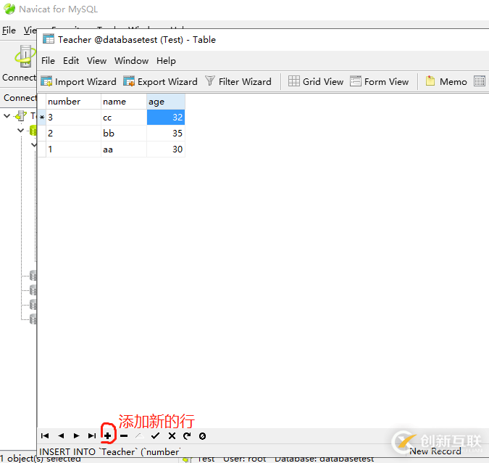Go to first record navigation button
489x463 pixels.
45,436
